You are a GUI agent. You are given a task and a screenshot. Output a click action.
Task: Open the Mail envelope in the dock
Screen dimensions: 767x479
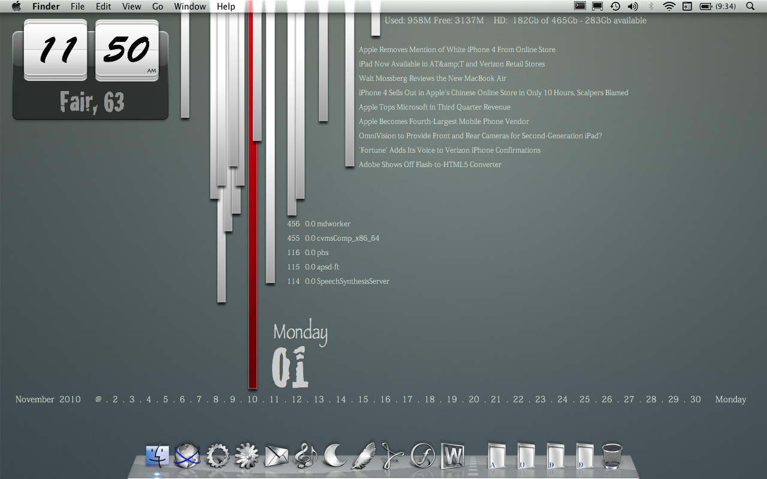click(276, 456)
